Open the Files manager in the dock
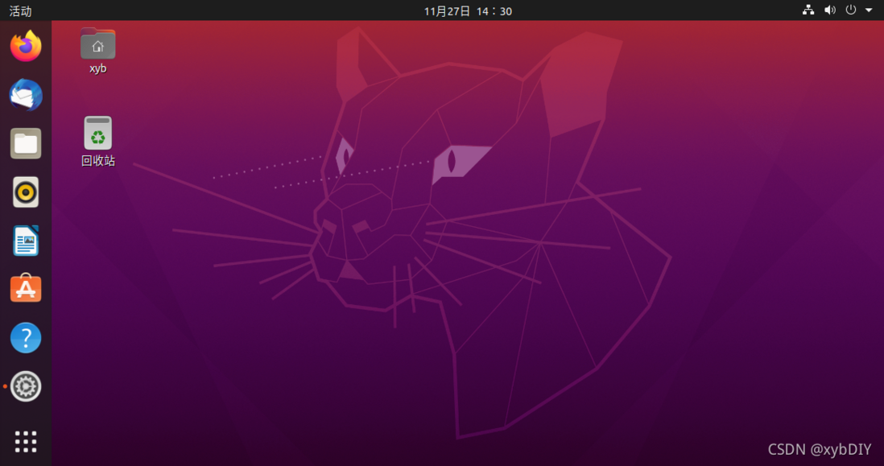 [x=26, y=144]
